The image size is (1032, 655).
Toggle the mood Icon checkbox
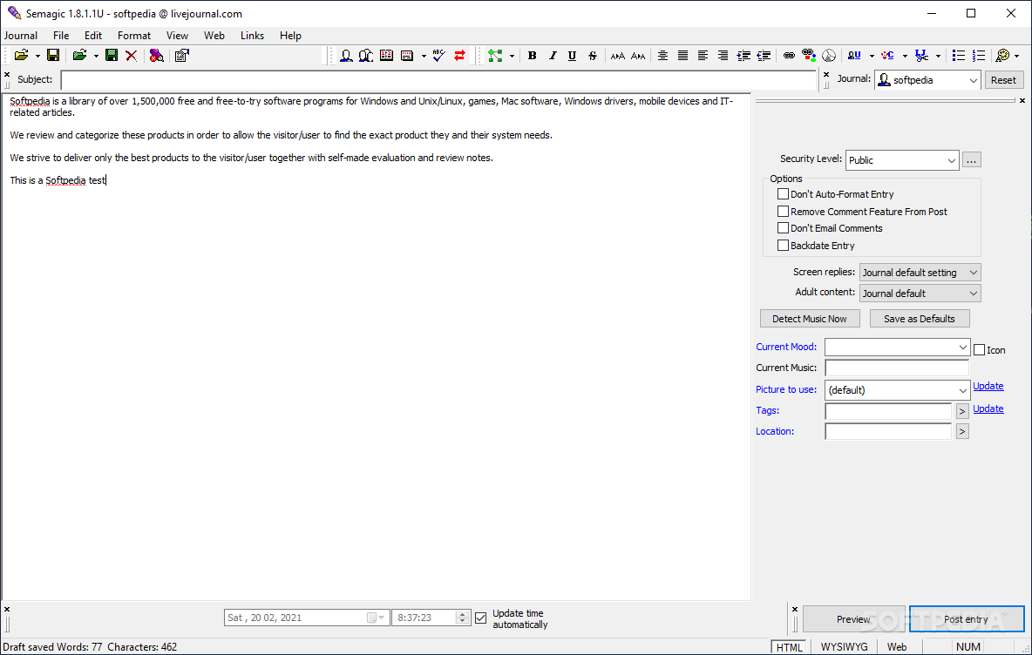pyautogui.click(x=980, y=350)
